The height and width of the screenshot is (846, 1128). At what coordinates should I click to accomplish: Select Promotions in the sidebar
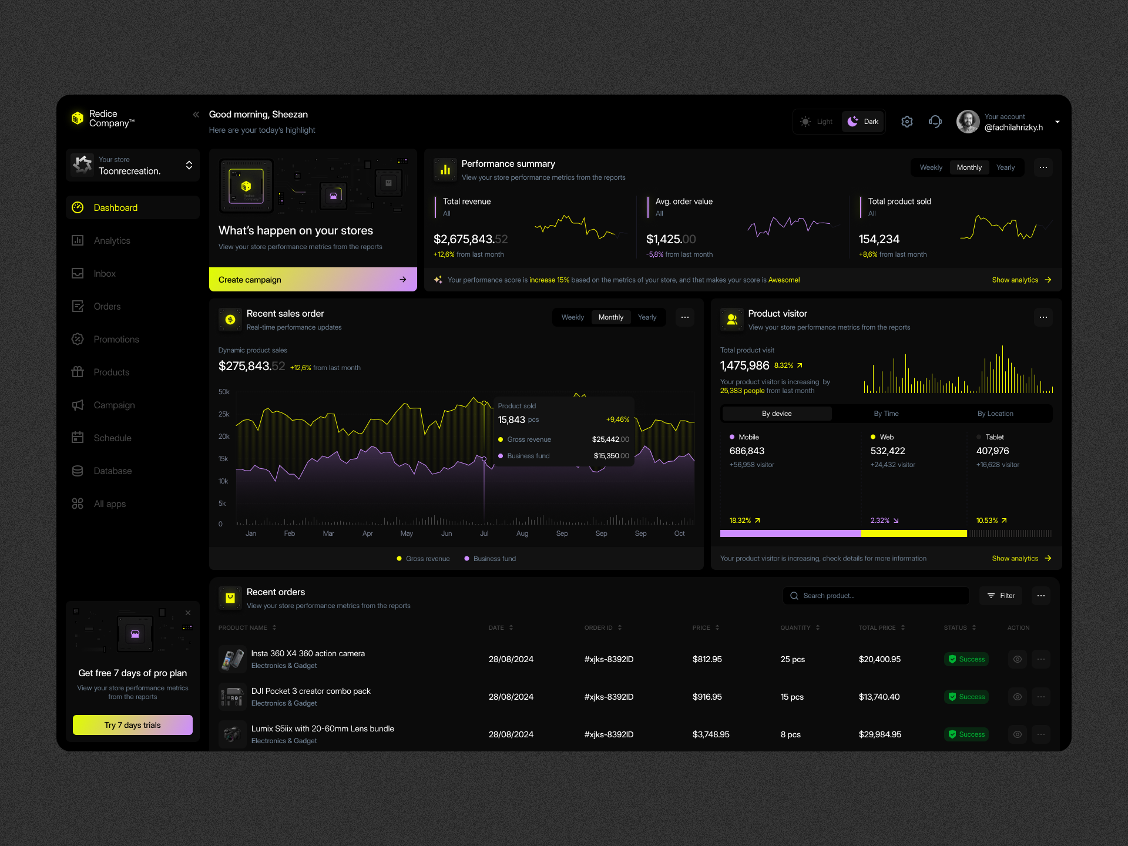(x=116, y=339)
